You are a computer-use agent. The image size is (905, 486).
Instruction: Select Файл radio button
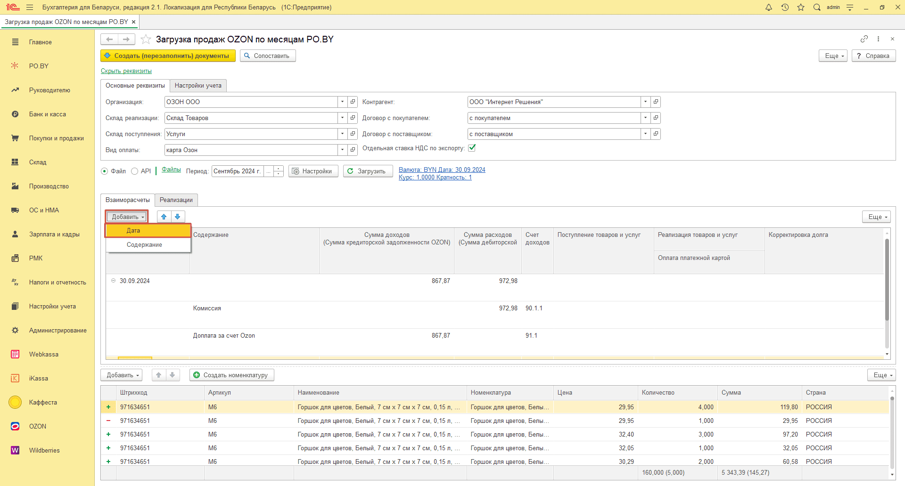click(x=105, y=171)
